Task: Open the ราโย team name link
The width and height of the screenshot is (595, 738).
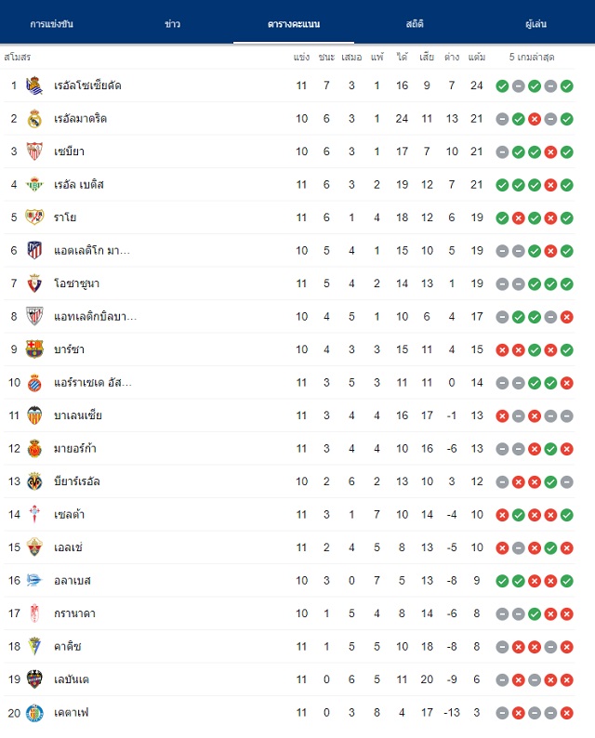Action: 65,217
